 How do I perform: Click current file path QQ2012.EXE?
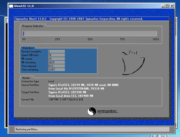coord(66,99)
